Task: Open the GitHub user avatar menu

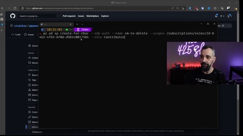Action: pyautogui.click(x=229, y=16)
